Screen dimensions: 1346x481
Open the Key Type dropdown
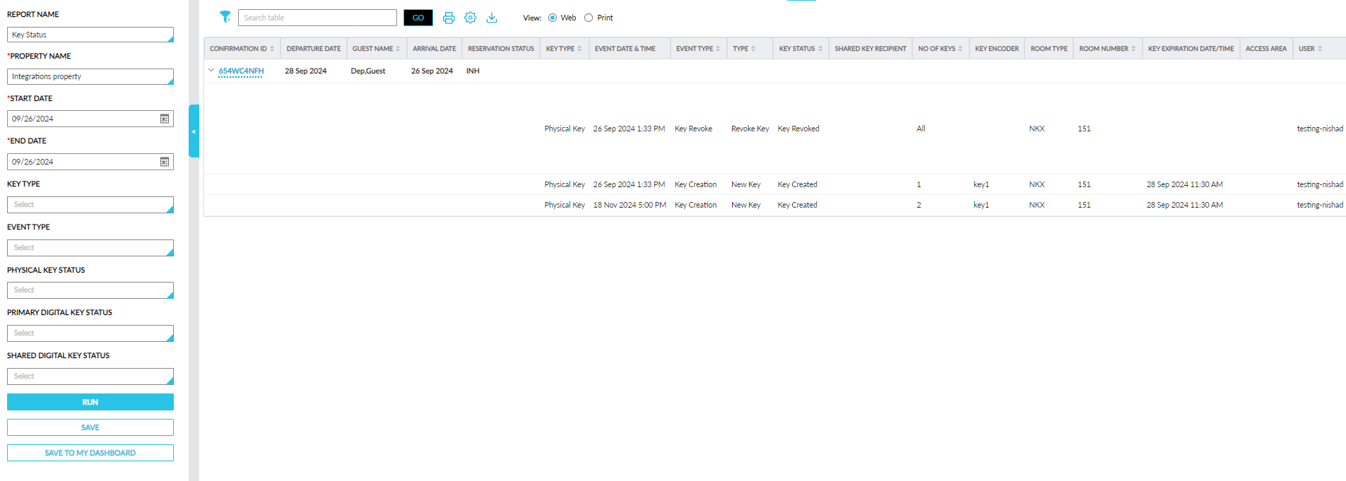click(x=90, y=204)
